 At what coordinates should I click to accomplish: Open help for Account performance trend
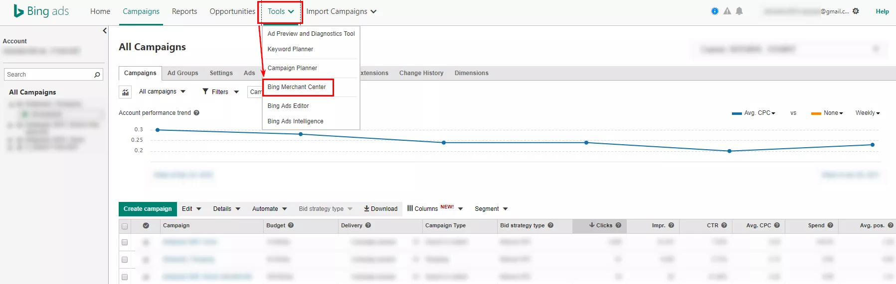click(196, 113)
